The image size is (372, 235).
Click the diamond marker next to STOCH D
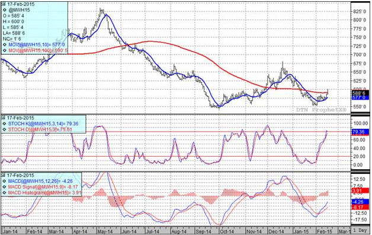pos(5,129)
